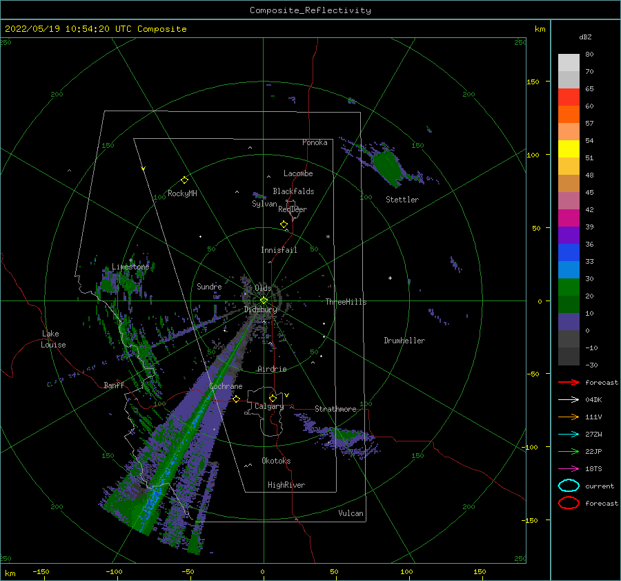Click the Composite_Reflectivity title text
Screen dimensions: 621x581
(x=310, y=10)
